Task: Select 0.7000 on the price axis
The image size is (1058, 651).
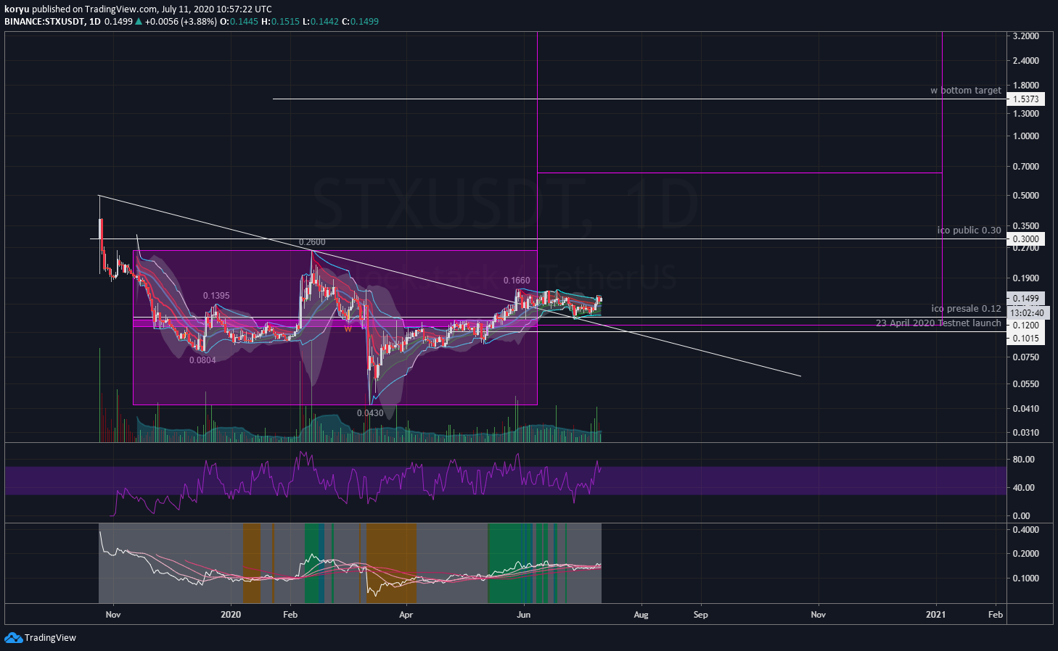Action: [x=1025, y=167]
